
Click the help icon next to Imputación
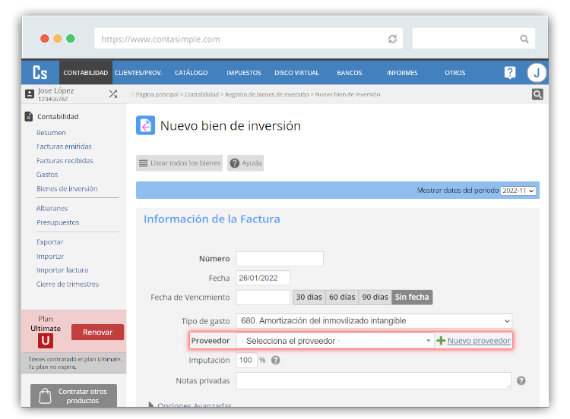point(276,361)
